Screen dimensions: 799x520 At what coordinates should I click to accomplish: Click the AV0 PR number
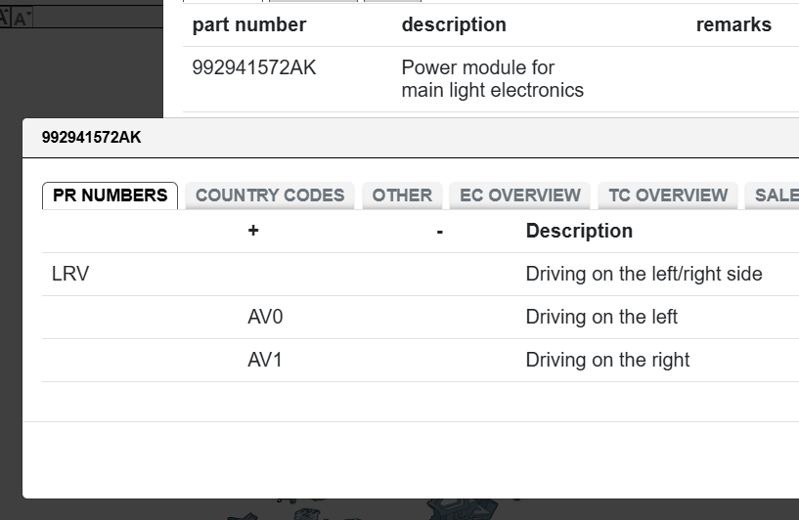[265, 318]
